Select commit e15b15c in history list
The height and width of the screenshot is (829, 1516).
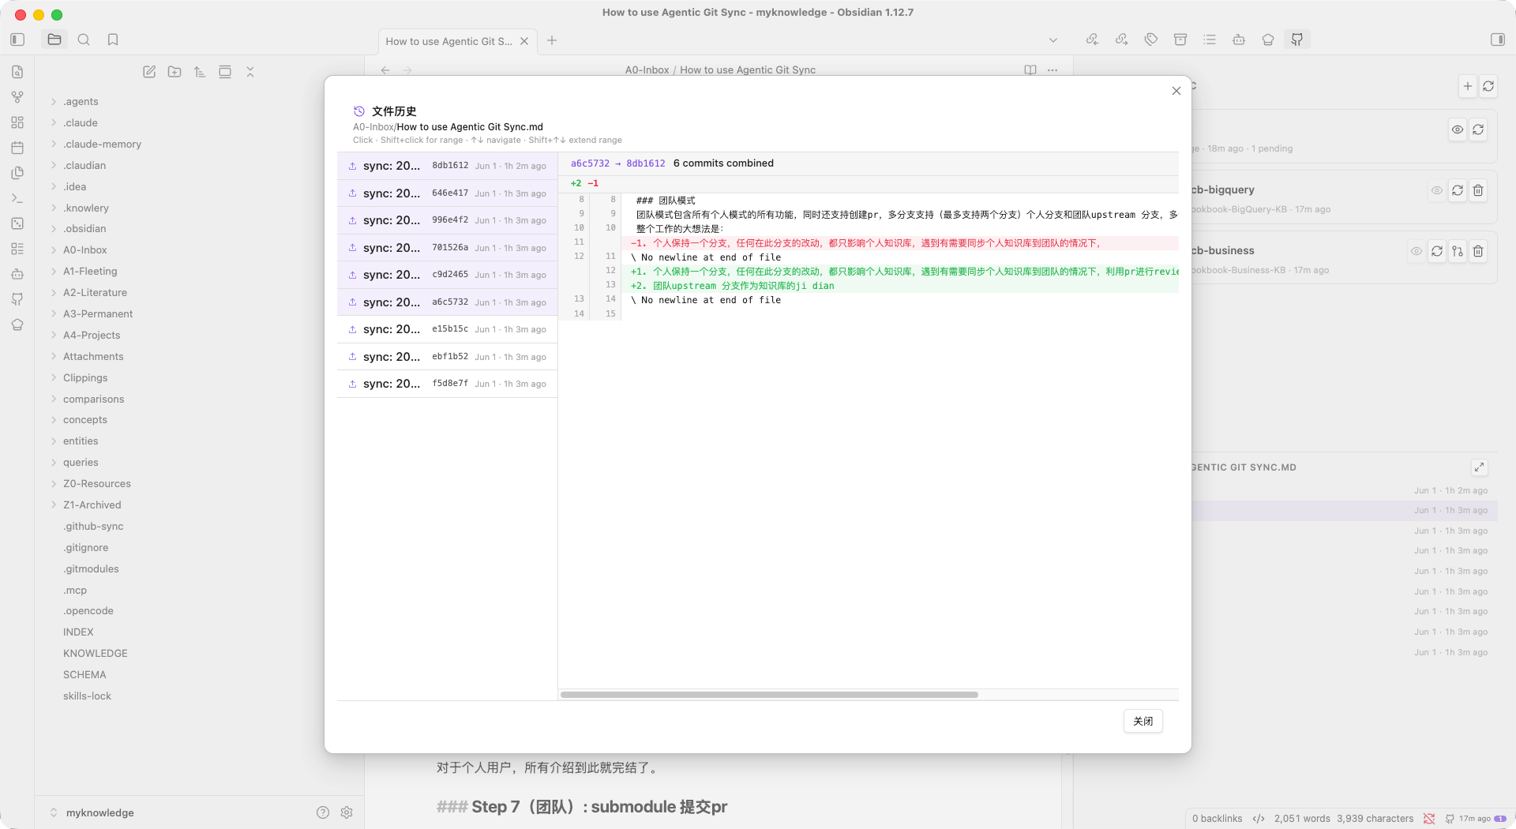pos(448,329)
